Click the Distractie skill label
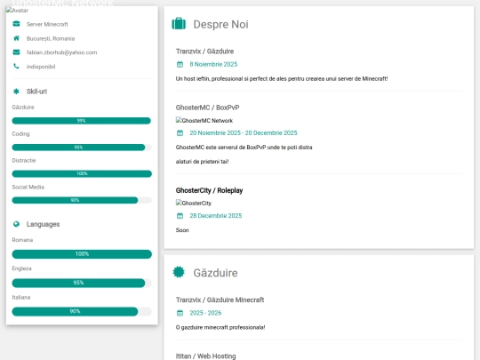480x360 pixels. [x=24, y=160]
